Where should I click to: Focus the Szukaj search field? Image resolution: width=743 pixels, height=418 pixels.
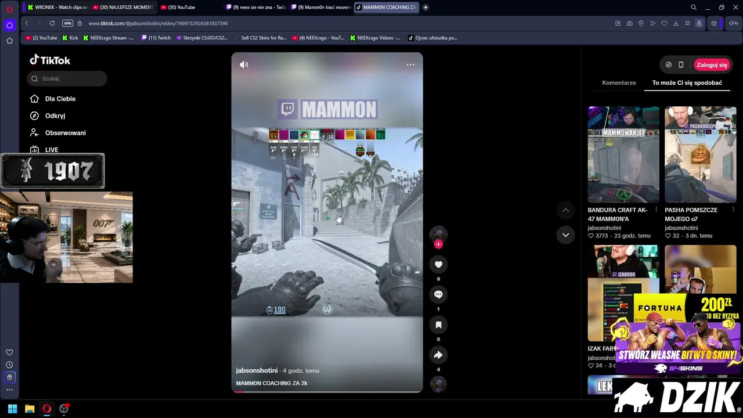67,78
